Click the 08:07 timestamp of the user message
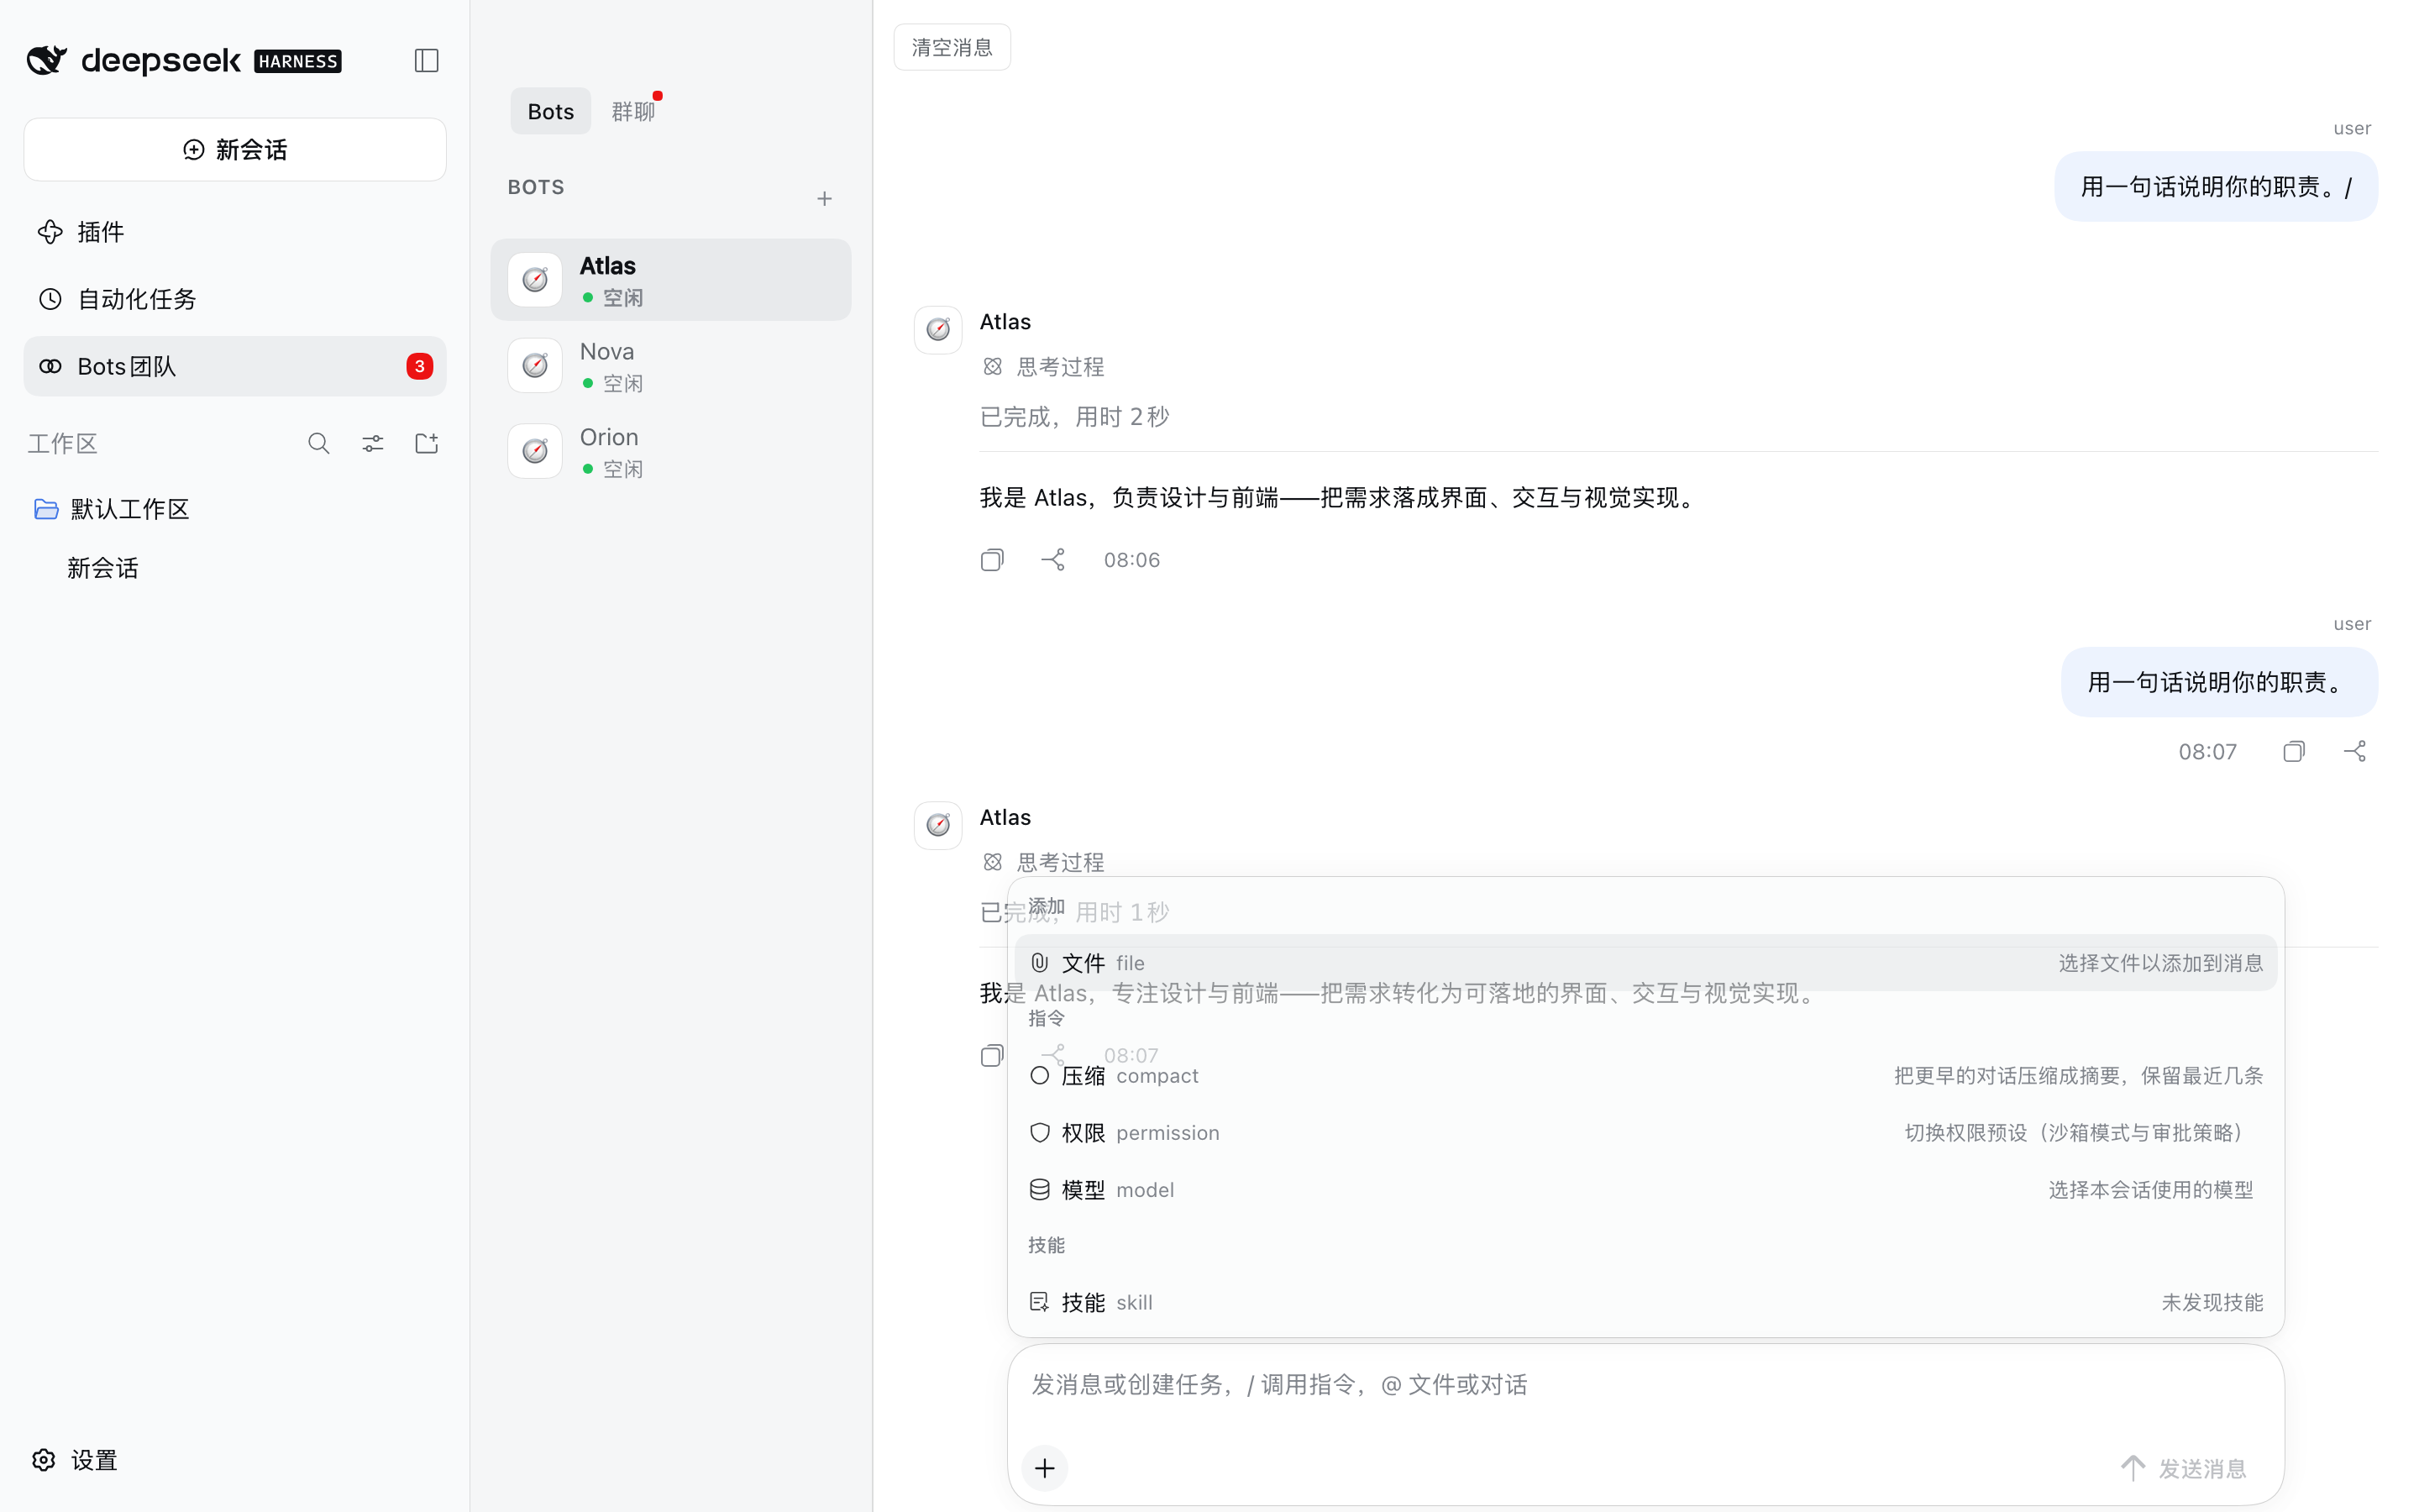The image size is (2419, 1512). [2208, 752]
